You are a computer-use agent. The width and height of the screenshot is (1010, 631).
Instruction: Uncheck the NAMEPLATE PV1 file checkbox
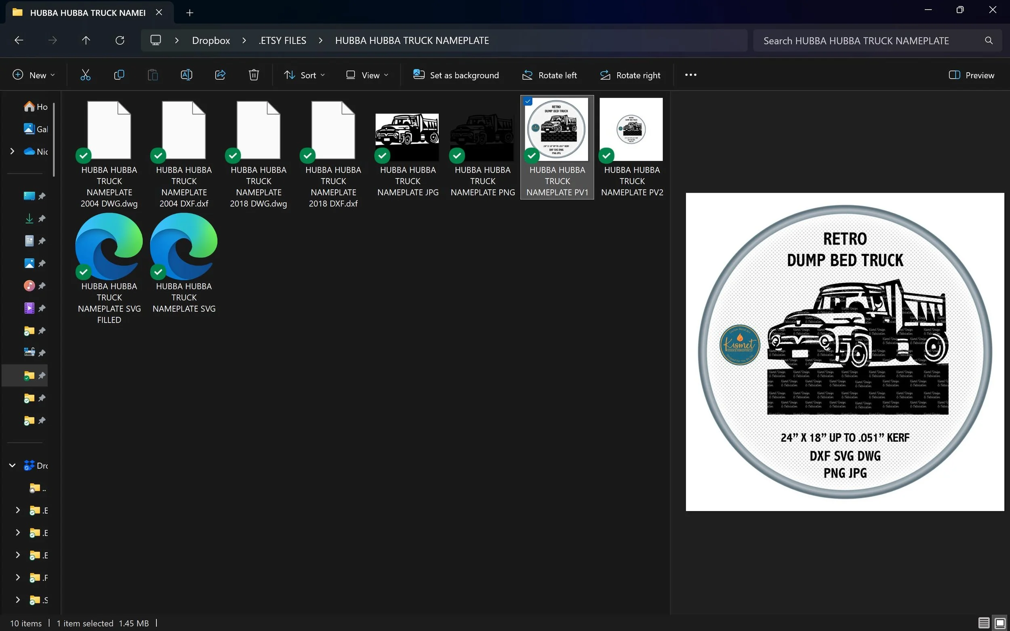coord(528,101)
